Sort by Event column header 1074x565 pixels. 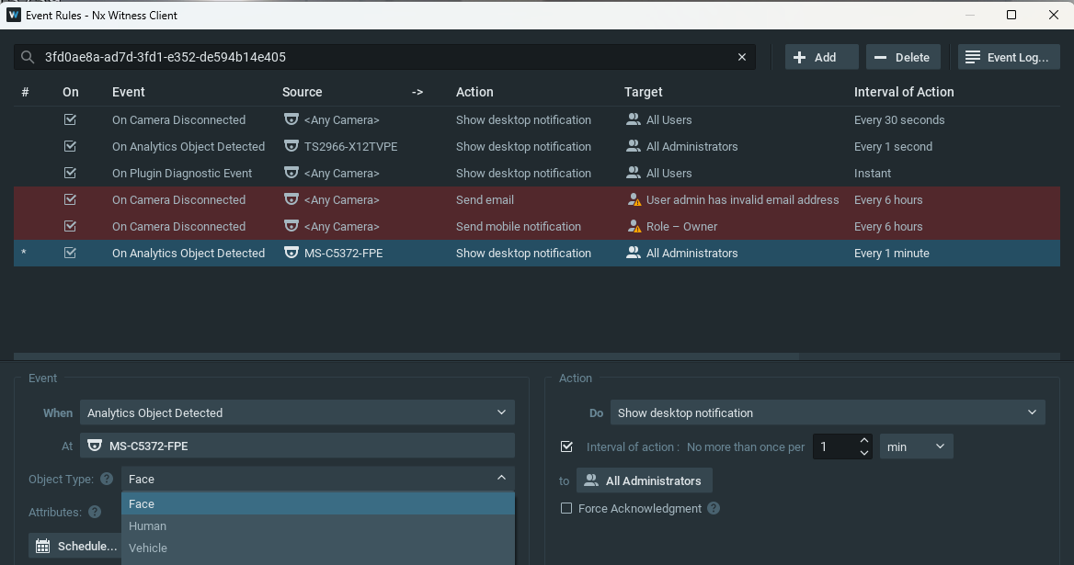(x=128, y=92)
